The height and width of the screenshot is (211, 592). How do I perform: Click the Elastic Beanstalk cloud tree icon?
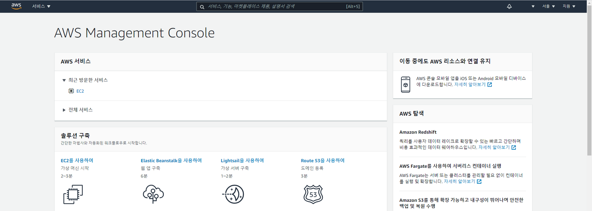click(153, 194)
